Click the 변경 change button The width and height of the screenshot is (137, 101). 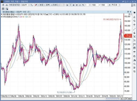coord(41,5)
